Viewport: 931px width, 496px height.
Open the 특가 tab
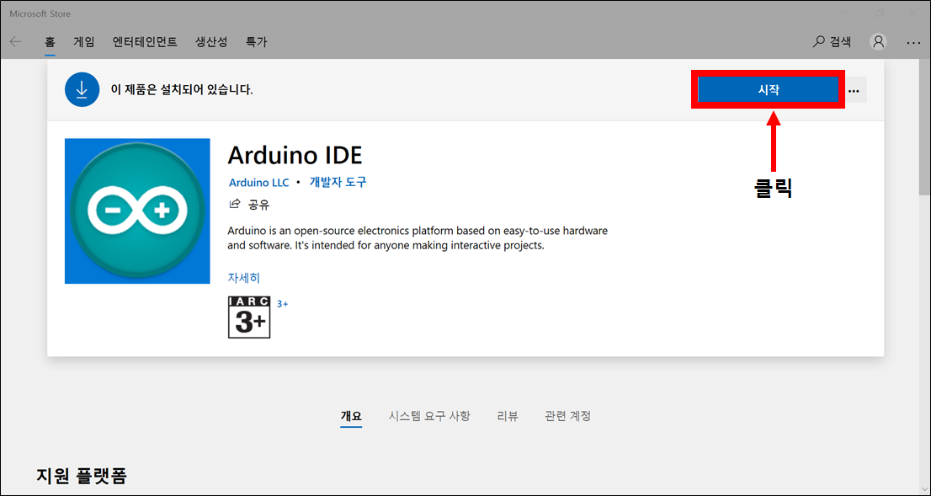click(x=257, y=42)
